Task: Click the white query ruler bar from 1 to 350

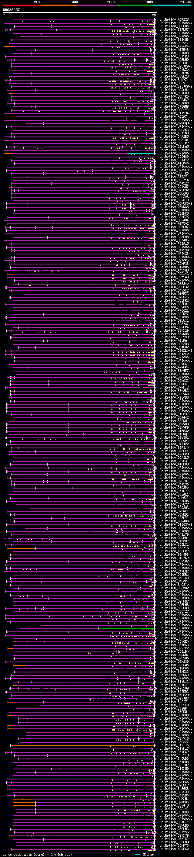Action: point(80,13)
